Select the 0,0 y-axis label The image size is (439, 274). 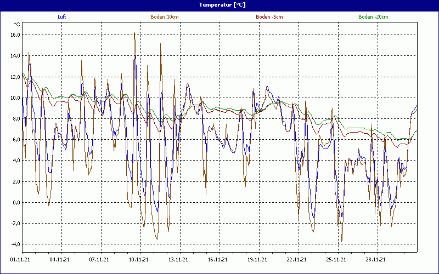click(16, 203)
